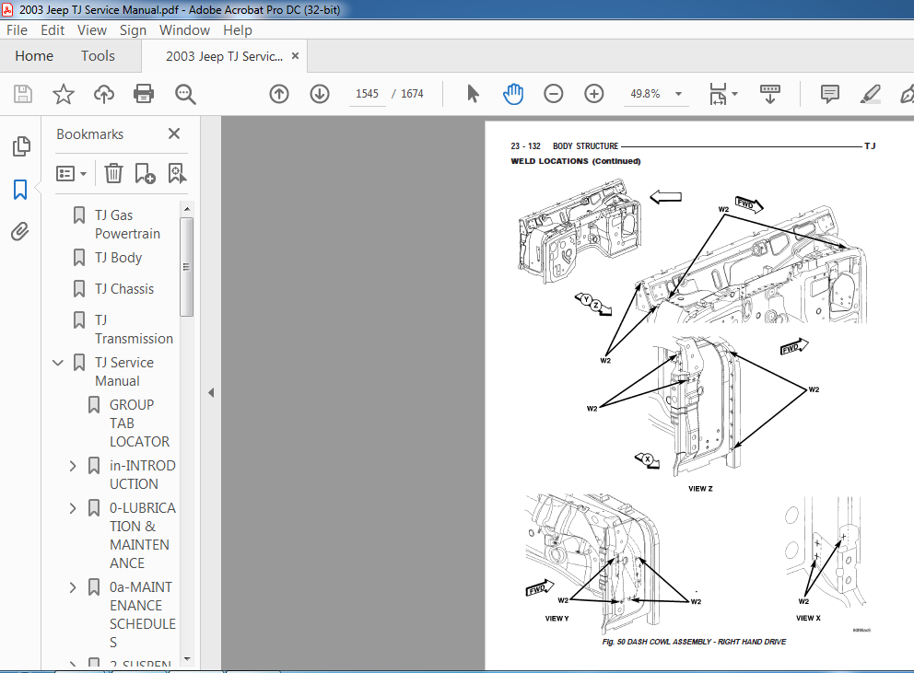Select the highlighter pen tool
Image resolution: width=914 pixels, height=673 pixels.
tap(871, 94)
